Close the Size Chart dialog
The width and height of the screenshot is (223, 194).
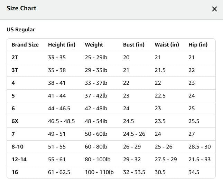tap(214, 9)
